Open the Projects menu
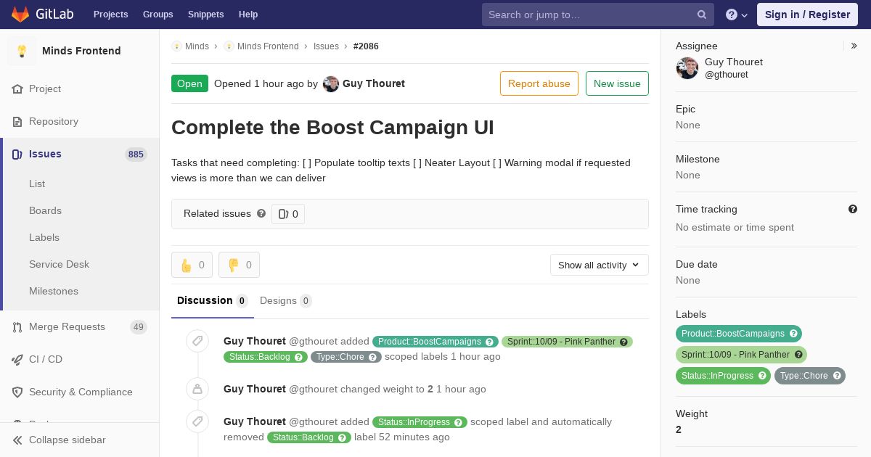This screenshot has height=457, width=871. point(110,15)
